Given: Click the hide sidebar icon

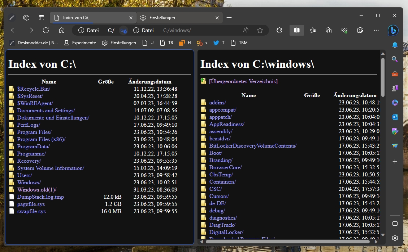Looking at the screenshot, I should tap(395, 224).
